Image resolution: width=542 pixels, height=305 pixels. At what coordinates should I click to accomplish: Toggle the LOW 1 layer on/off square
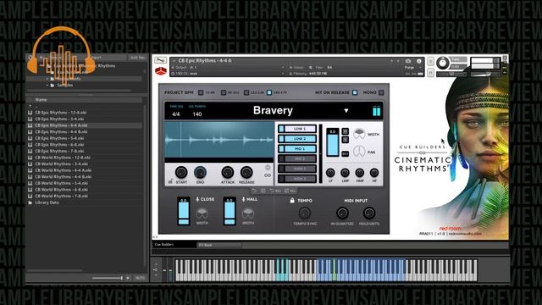pos(281,129)
